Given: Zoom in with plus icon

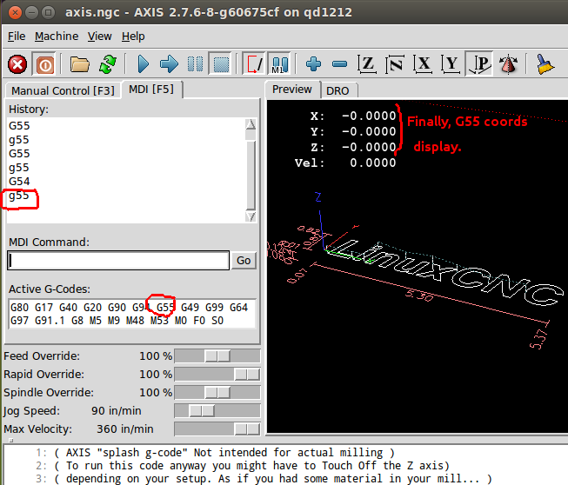Looking at the screenshot, I should pos(313,64).
